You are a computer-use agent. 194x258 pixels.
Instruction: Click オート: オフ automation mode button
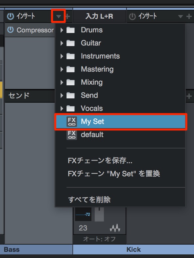click(99, 239)
